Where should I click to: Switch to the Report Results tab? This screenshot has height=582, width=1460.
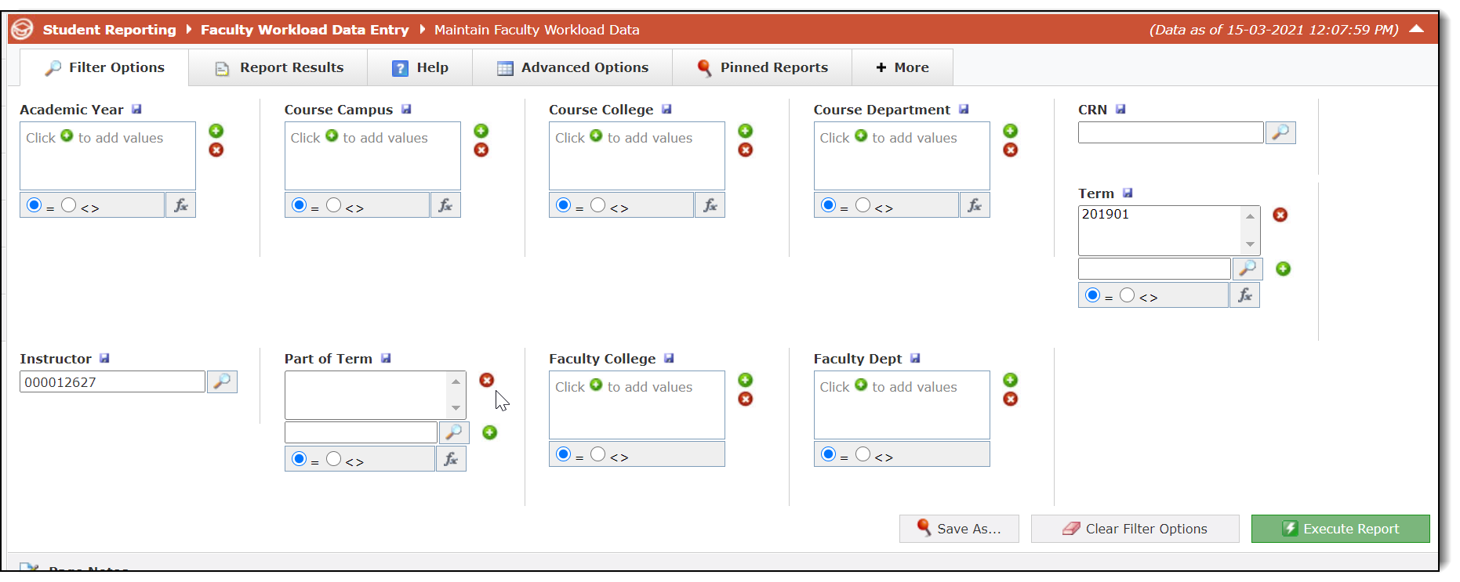coord(278,67)
